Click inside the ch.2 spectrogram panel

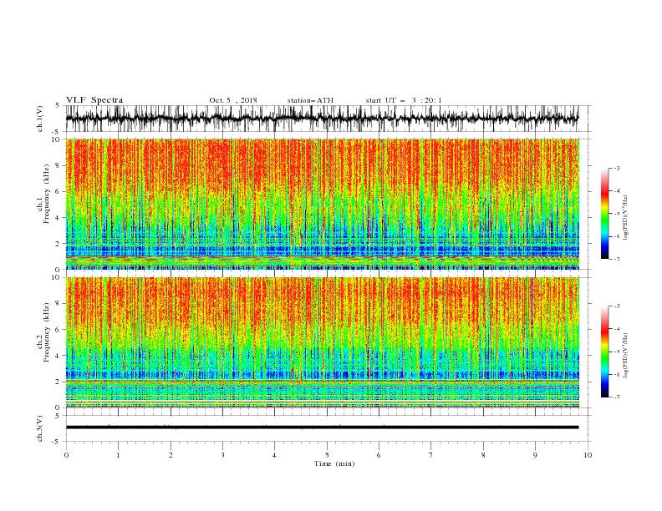click(x=322, y=342)
